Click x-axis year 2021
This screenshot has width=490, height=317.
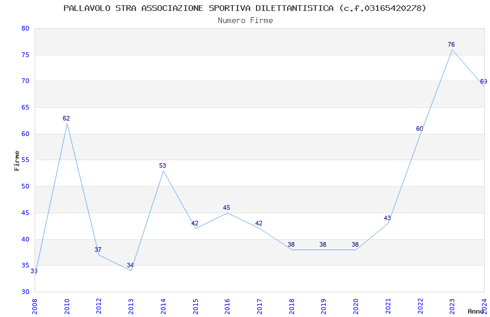coord(389,307)
